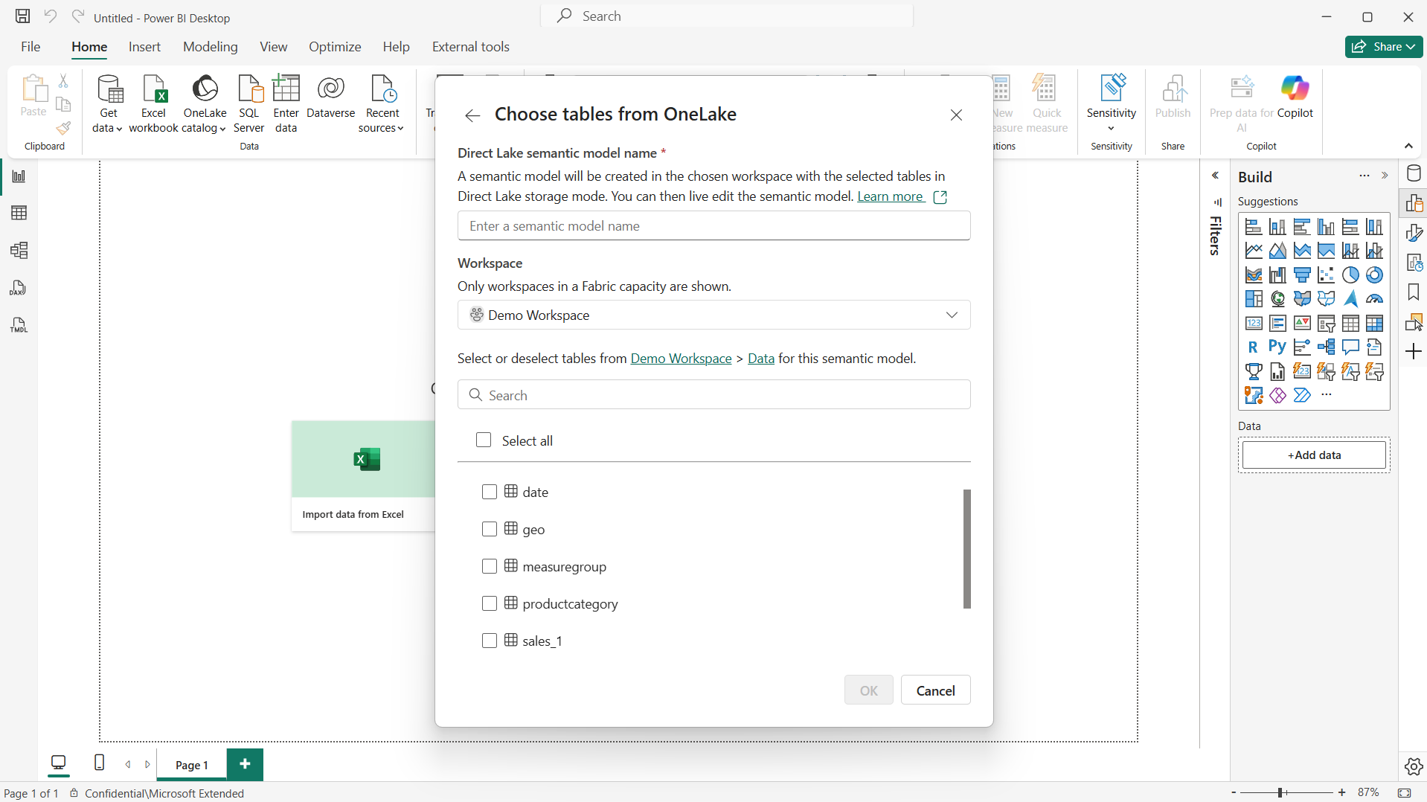Follow the Learn more link
This screenshot has height=802, width=1427.
(890, 196)
